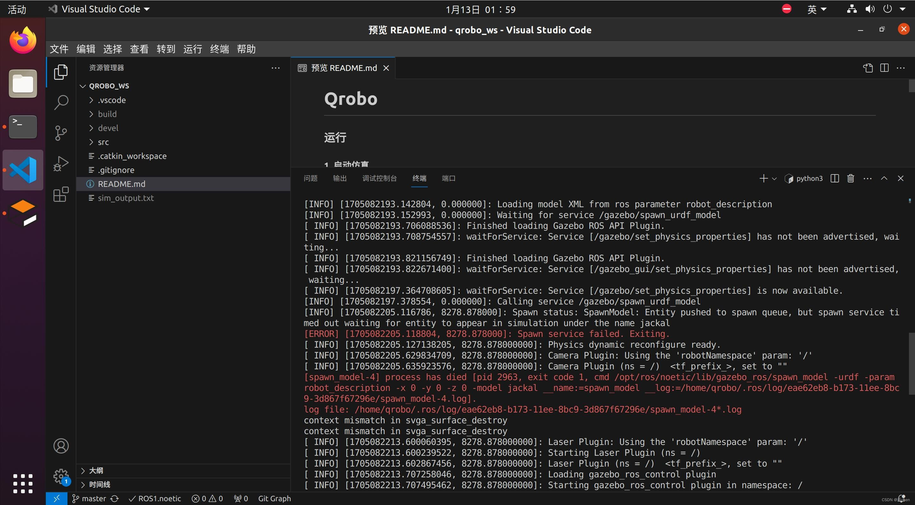Click the ROS1.noetic status bar item
Viewport: 915px width, 505px height.
(x=155, y=499)
